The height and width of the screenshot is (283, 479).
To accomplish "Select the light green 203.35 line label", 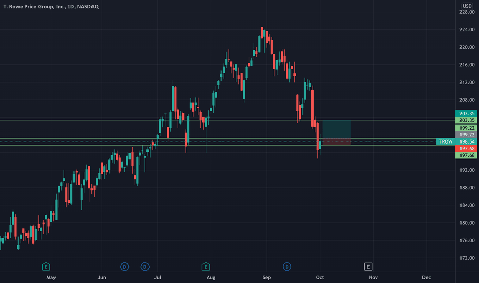I will (466, 120).
